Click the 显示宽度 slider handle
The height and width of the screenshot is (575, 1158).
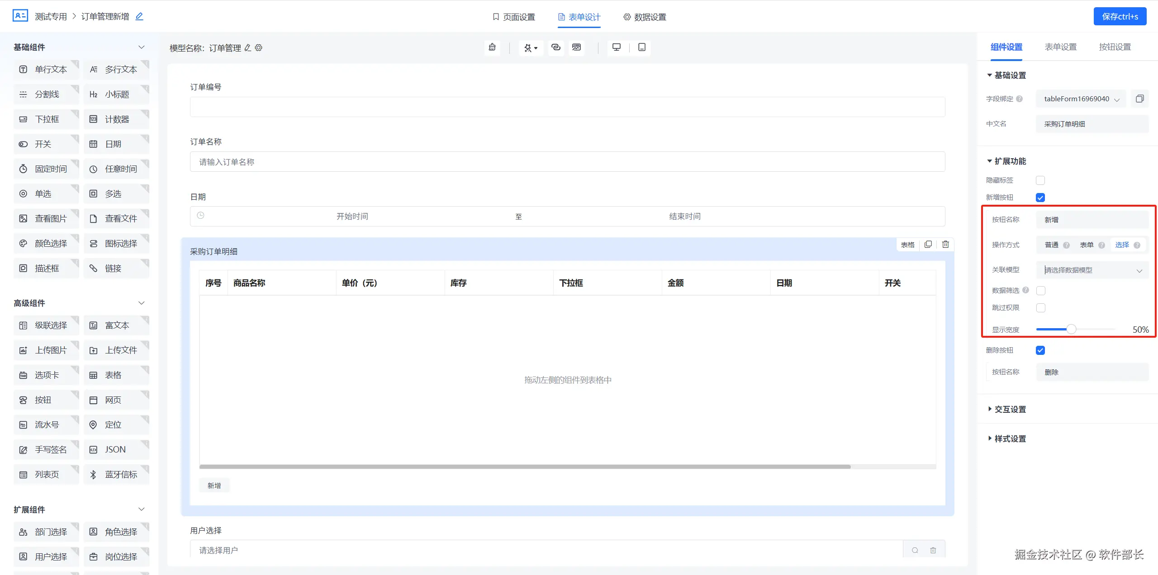coord(1071,329)
